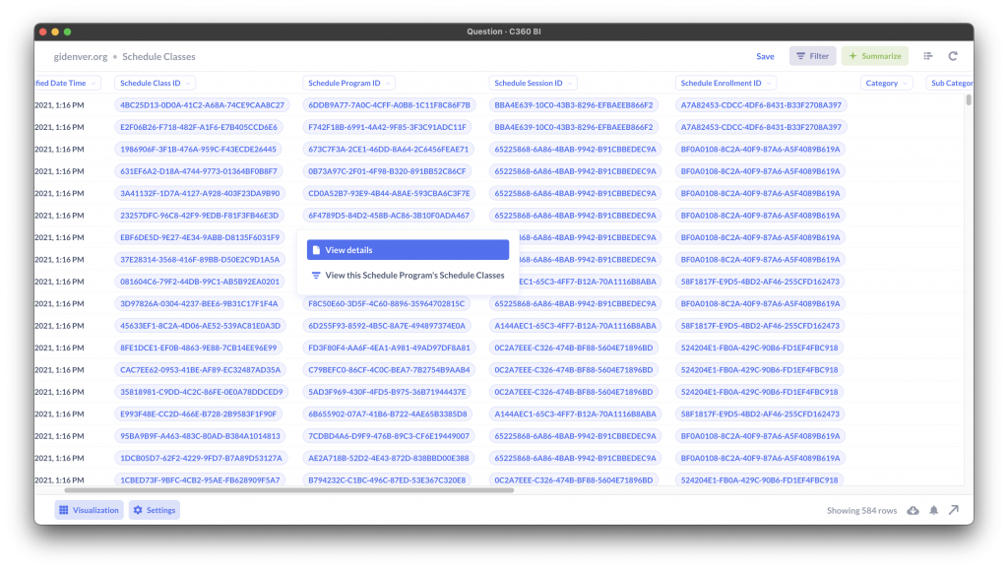Click class ID CAC7EE62-0953-41BE-AF89-EC32487AD35A
1008x570 pixels.
click(200, 369)
